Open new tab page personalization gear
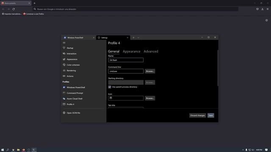This screenshot has width=271, height=152. 266,20
